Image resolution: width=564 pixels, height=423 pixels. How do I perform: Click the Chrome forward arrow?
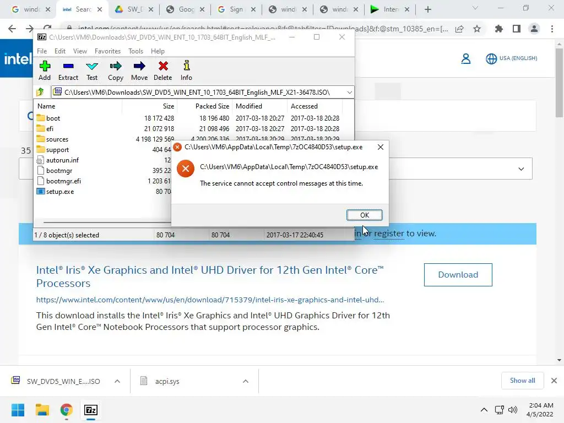pyautogui.click(x=30, y=29)
